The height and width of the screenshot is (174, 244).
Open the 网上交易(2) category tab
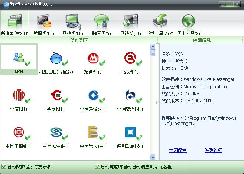pos(188,24)
